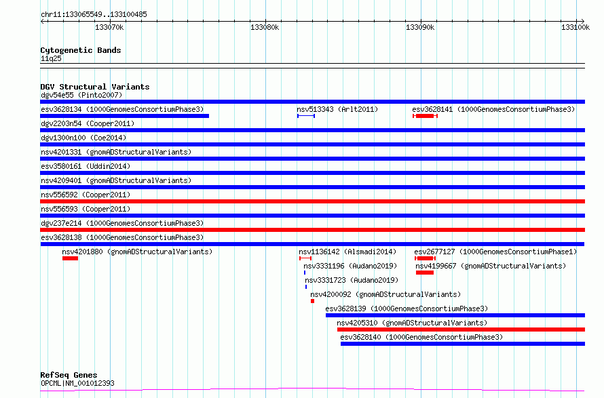Click the Cytogenetic Bands track title
The image size is (604, 398).
click(x=81, y=50)
